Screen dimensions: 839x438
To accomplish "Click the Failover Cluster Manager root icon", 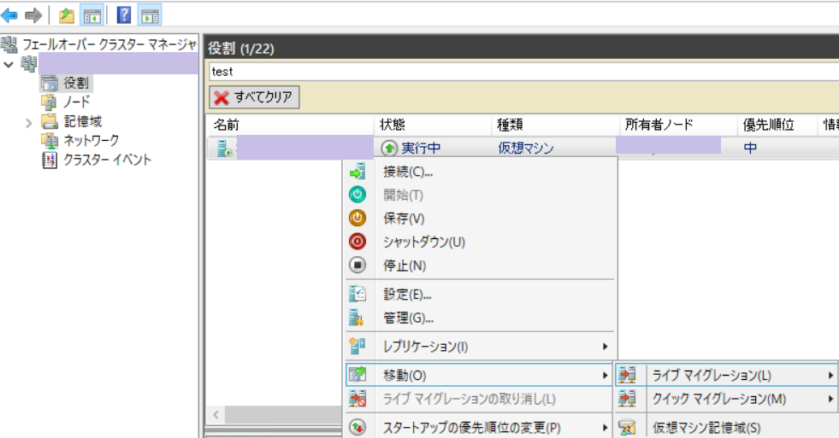I will click(9, 45).
